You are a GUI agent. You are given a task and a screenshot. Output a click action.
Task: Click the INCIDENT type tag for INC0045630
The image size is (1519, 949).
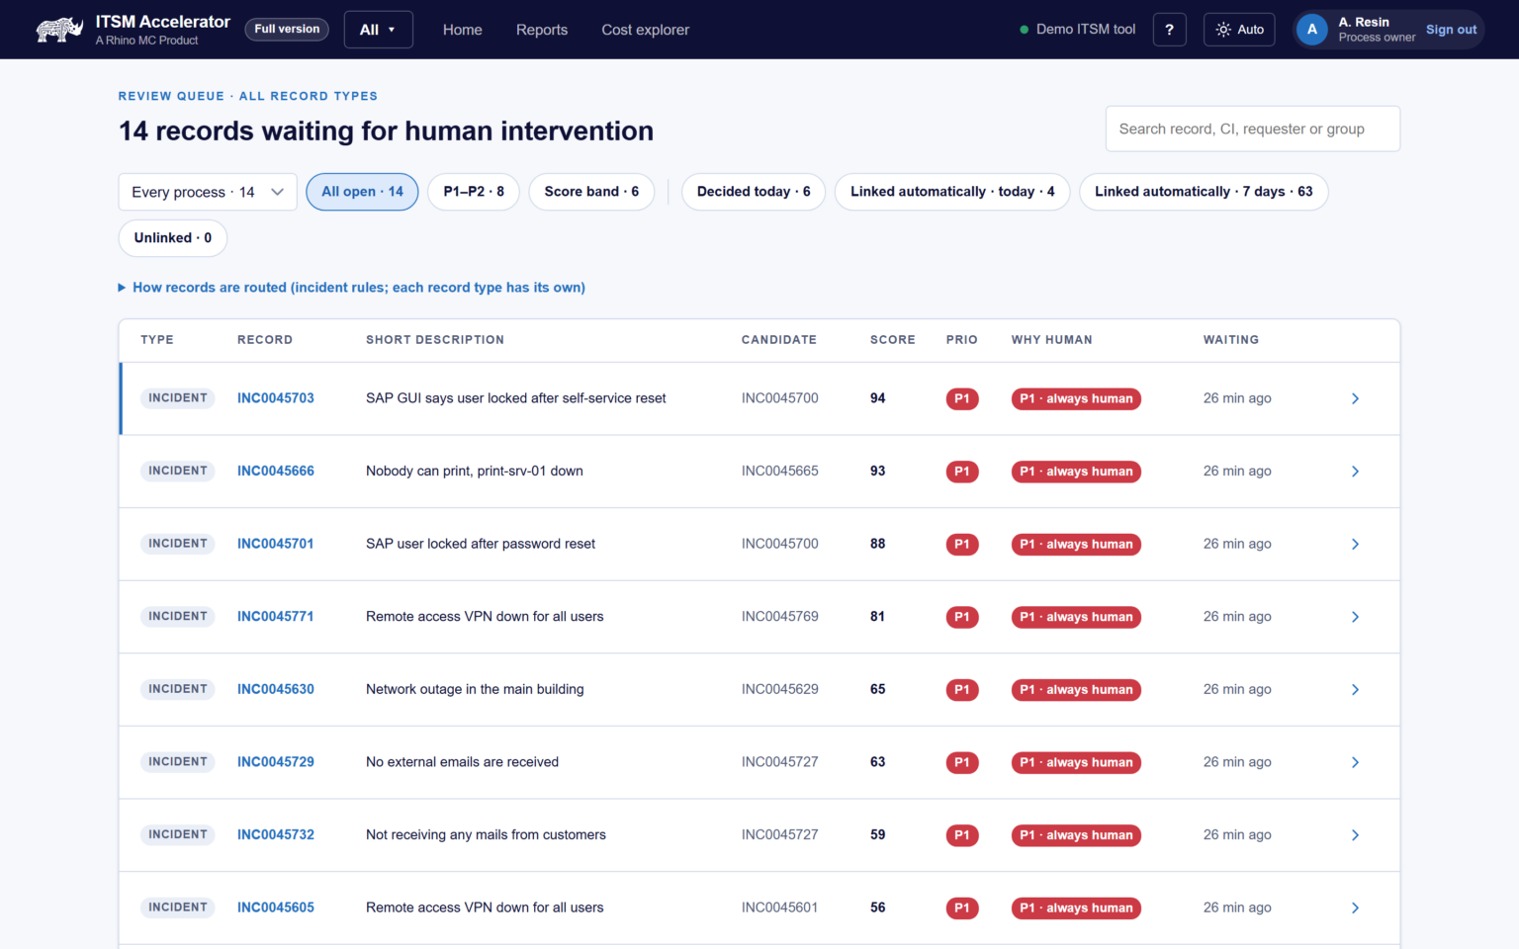pyautogui.click(x=178, y=689)
